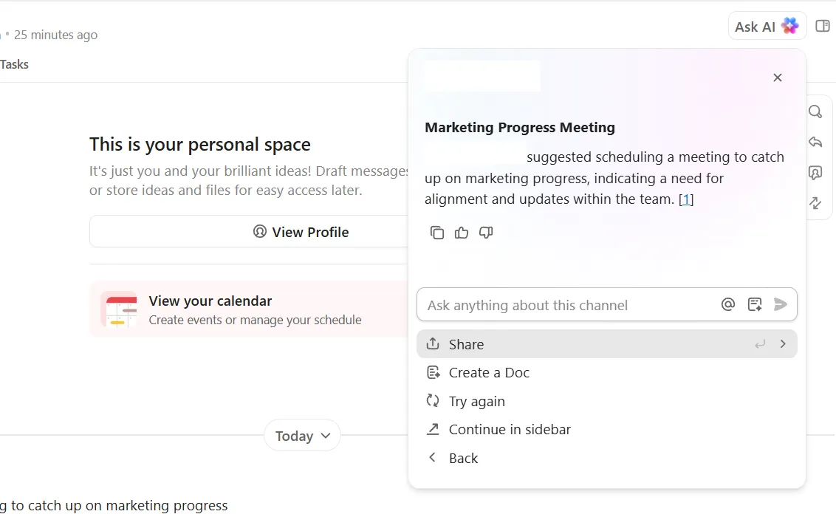Screen dimensions: 836x514
Task: Click the 'catch up on marketing progress' message
Action: [114, 505]
